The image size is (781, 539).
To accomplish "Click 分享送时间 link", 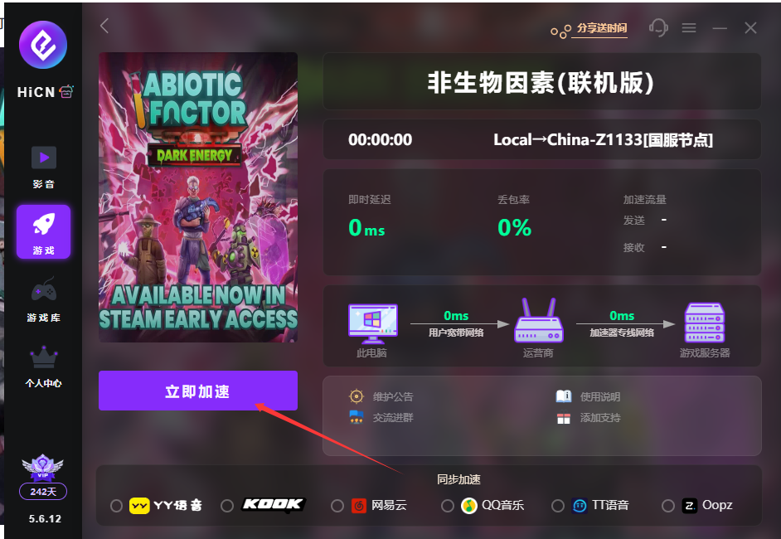I will tap(602, 28).
